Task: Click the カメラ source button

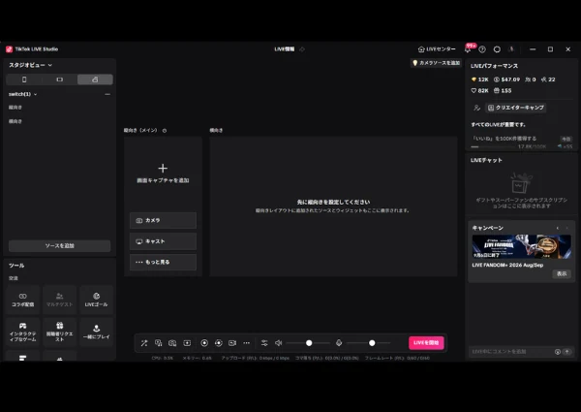Action: [x=163, y=220]
